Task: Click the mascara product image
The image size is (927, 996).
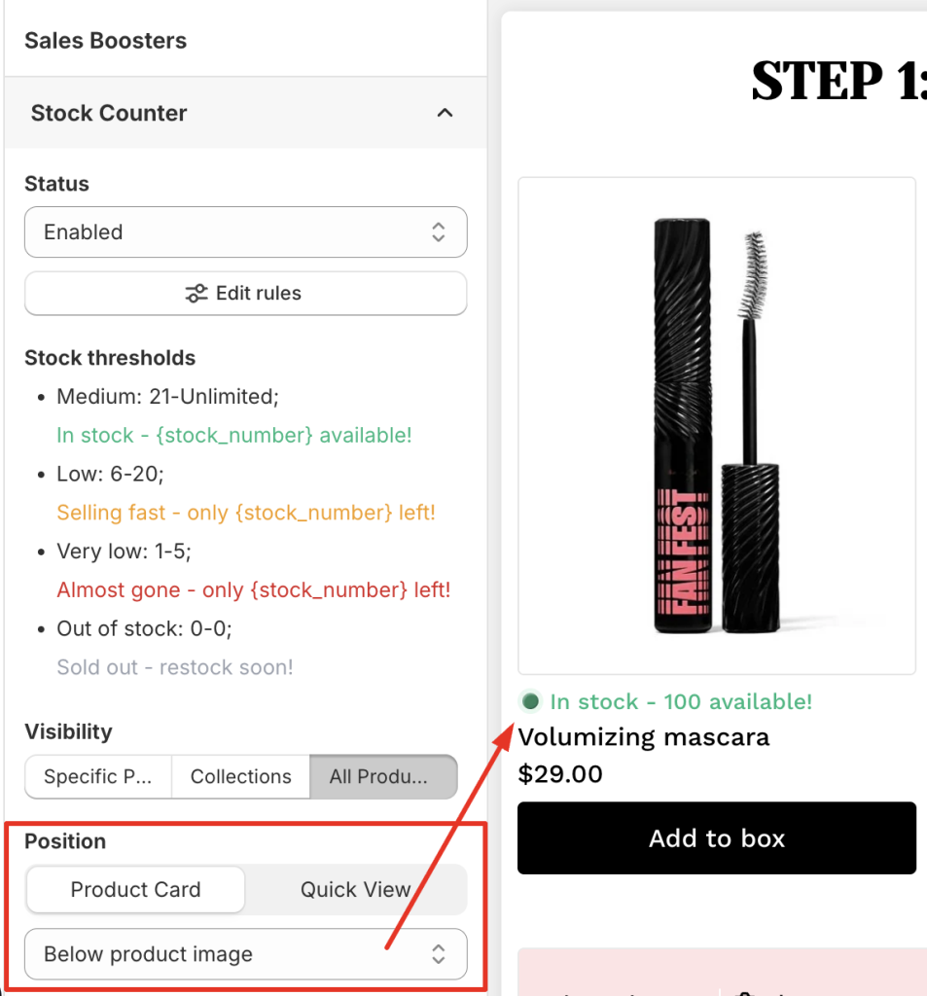Action: (717, 425)
